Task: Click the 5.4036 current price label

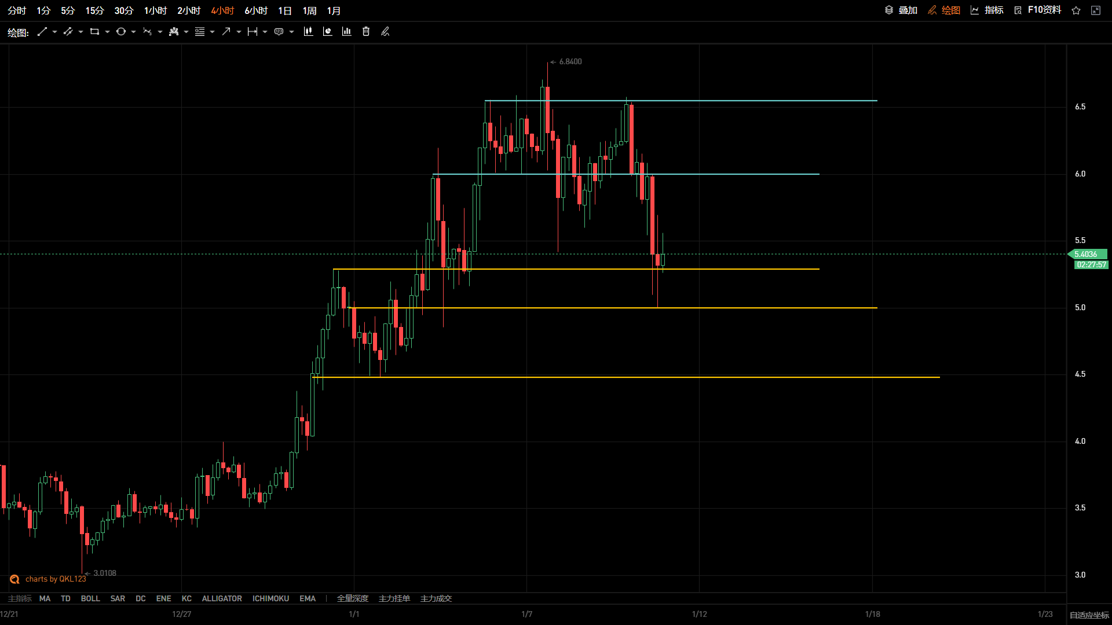Action: point(1087,254)
